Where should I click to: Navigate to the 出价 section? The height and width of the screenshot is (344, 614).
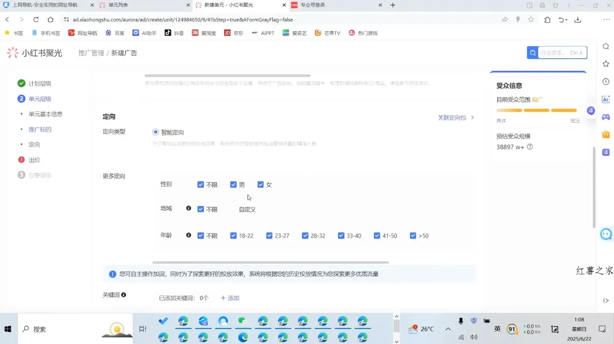(x=34, y=160)
